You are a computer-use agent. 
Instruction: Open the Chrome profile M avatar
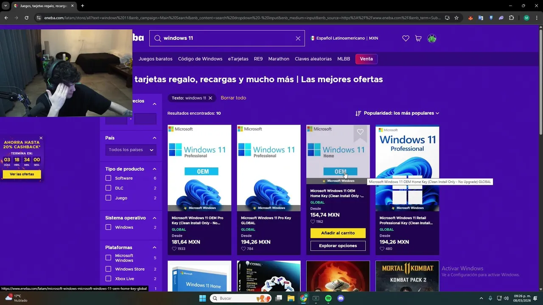point(526,18)
